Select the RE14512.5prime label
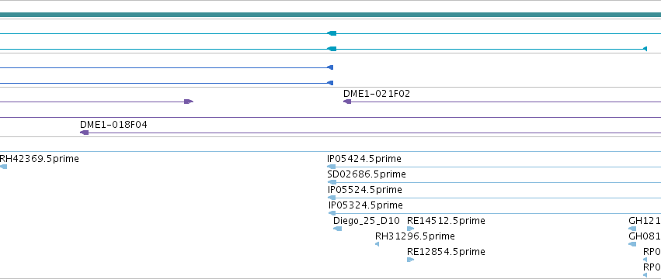The width and height of the screenshot is (661, 279). click(446, 221)
